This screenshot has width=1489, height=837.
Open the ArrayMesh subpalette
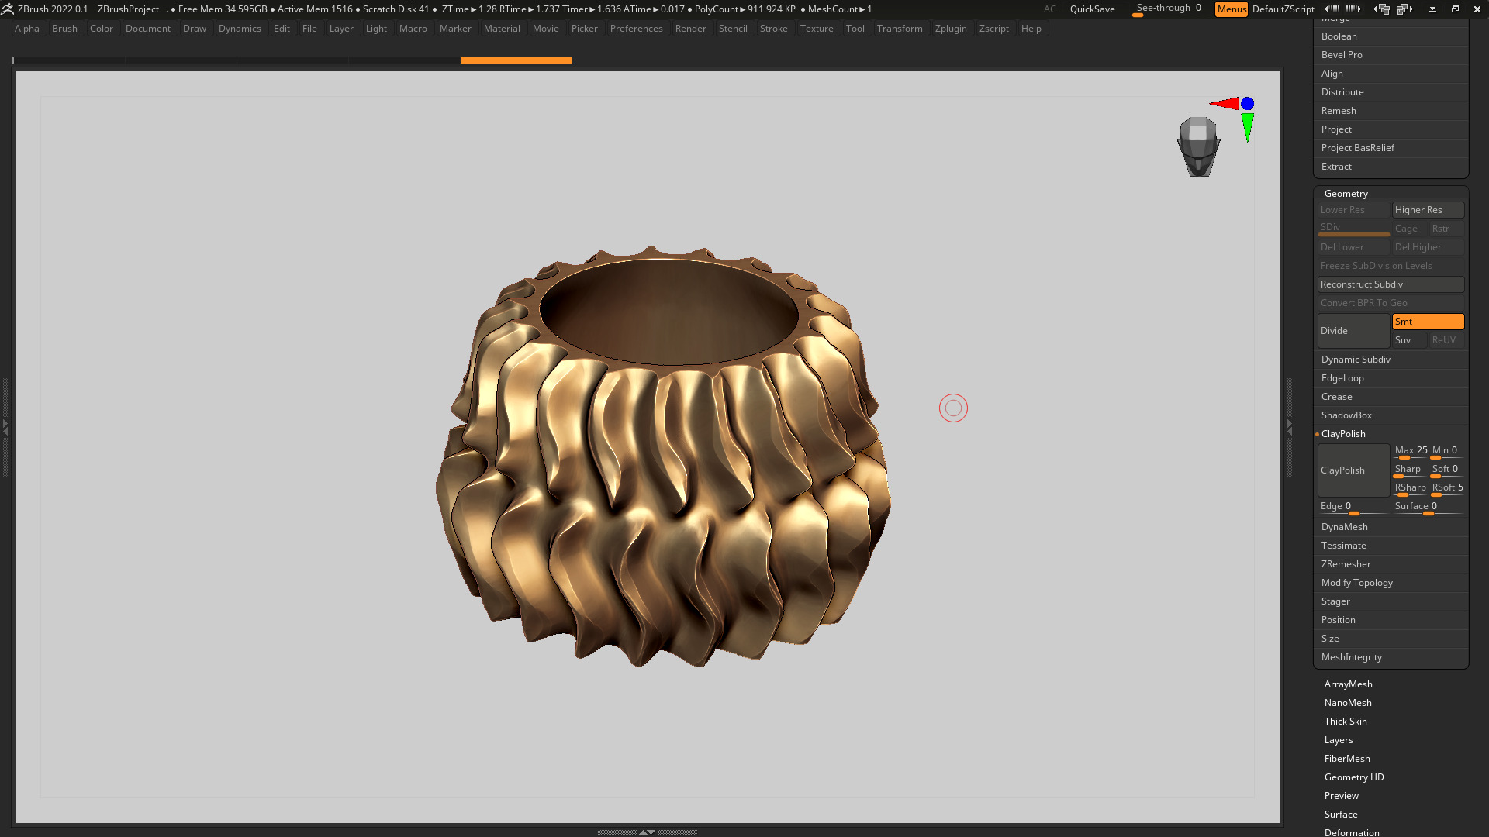(x=1348, y=684)
